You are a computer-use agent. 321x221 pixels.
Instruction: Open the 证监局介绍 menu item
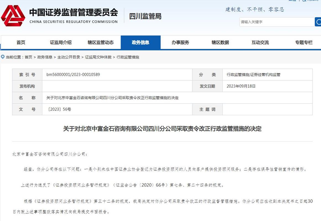pyautogui.click(x=60, y=42)
